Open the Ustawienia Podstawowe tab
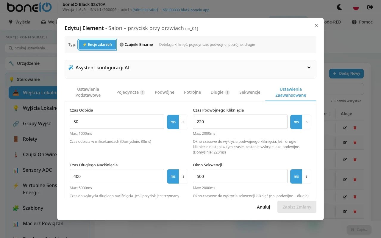 click(x=88, y=92)
